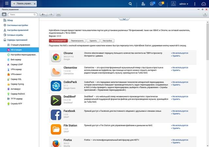Open the admin user dropdown
This screenshot has height=147, width=209.
[184, 4]
